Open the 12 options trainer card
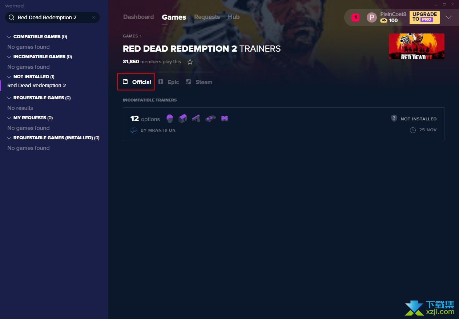 point(283,124)
